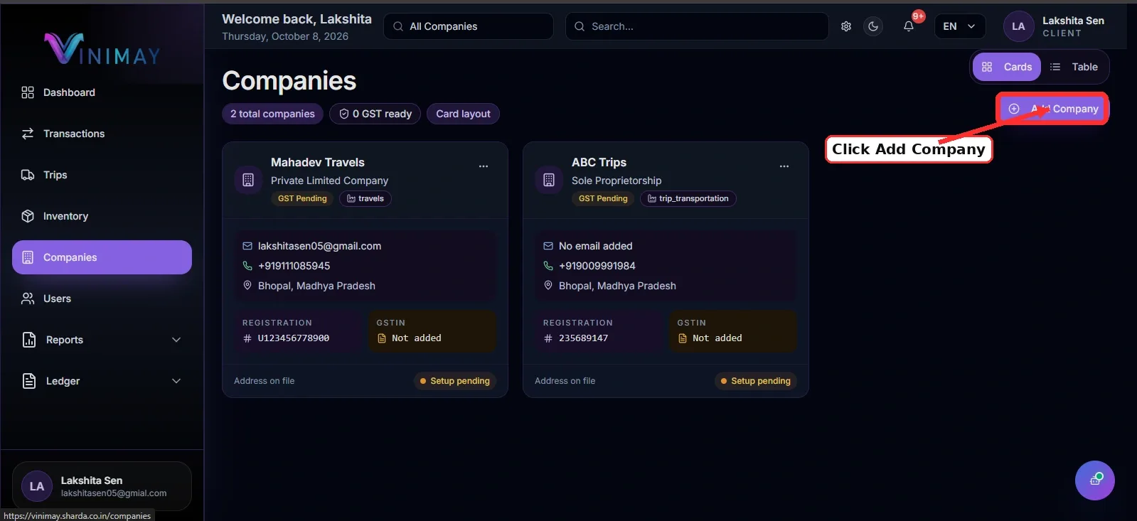
Task: Click Mahadev Travels Setup pending badge
Action: [x=455, y=381]
